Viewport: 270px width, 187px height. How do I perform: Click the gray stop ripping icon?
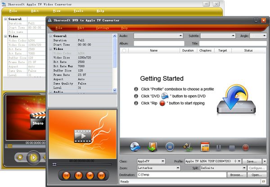pyautogui.click(x=232, y=146)
